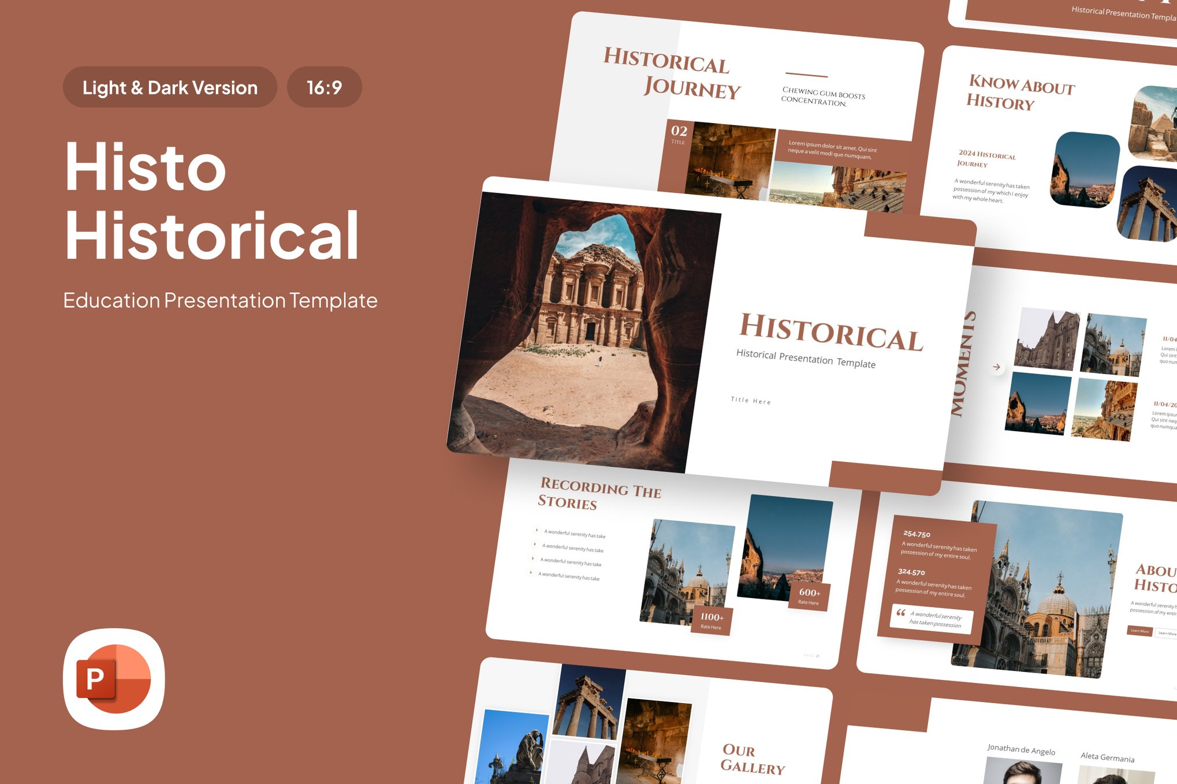Select the "Light & Dark Version" badge
Viewport: 1177px width, 784px height.
click(170, 87)
